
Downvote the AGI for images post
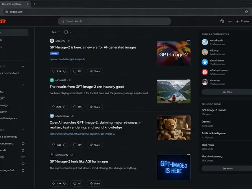click(x=64, y=183)
